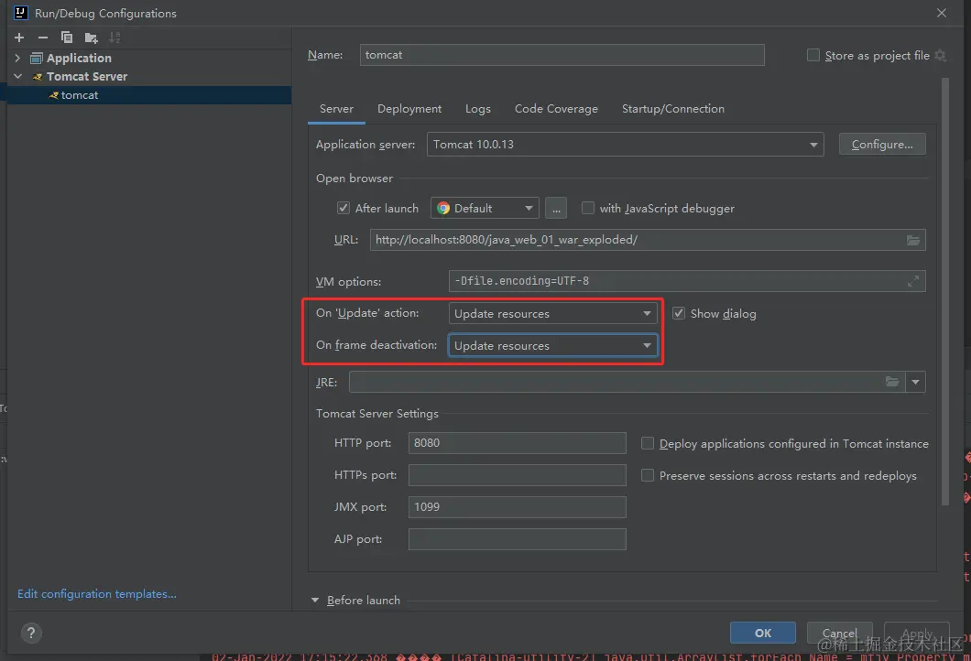Enable Deploy applications configured in Tomcat instance
971x661 pixels.
647,443
